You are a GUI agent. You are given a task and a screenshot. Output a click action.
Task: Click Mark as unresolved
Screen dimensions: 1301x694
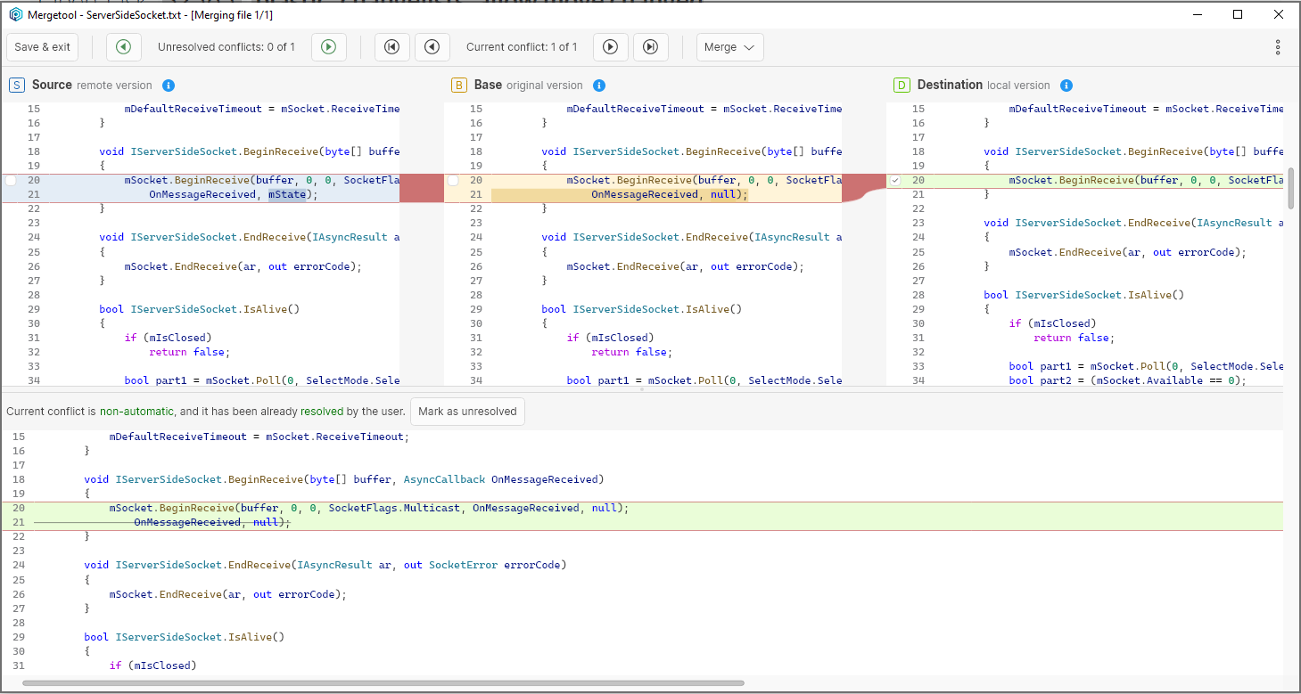pyautogui.click(x=467, y=412)
